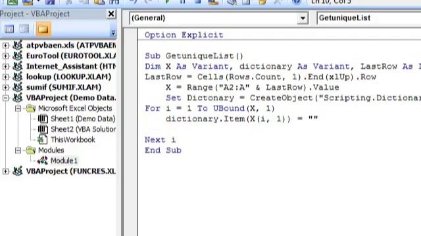The width and height of the screenshot is (421, 236).
Task: Select the VBAProject (Demo Data) project
Action: coord(71,98)
